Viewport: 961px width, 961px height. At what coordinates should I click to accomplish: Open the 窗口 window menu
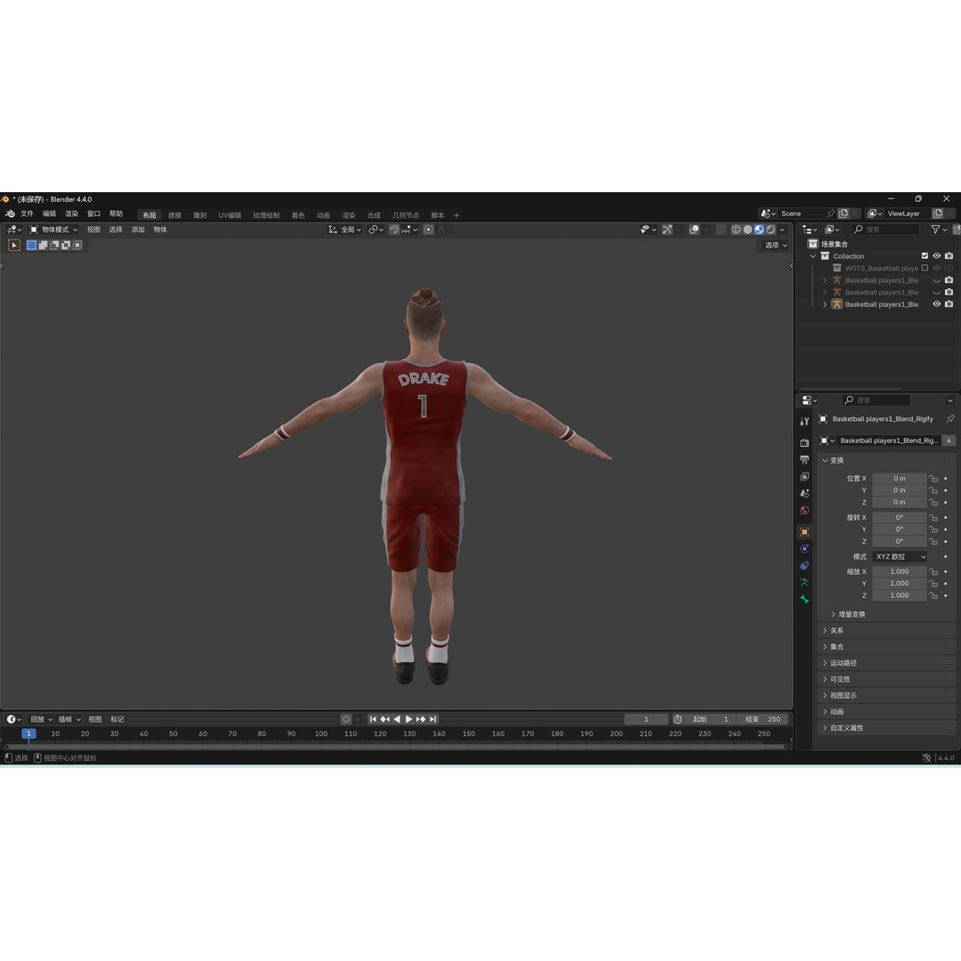[x=93, y=214]
